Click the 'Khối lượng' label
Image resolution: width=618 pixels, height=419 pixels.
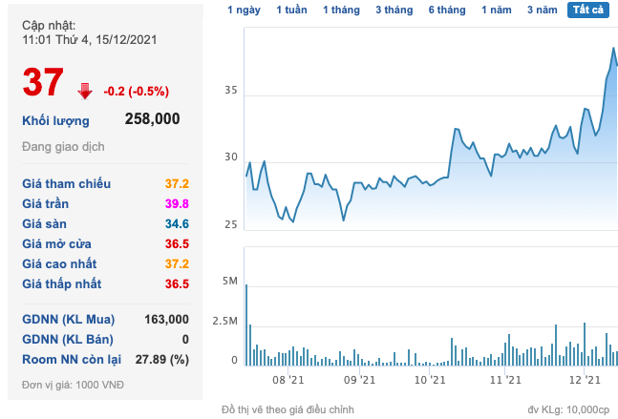(55, 120)
